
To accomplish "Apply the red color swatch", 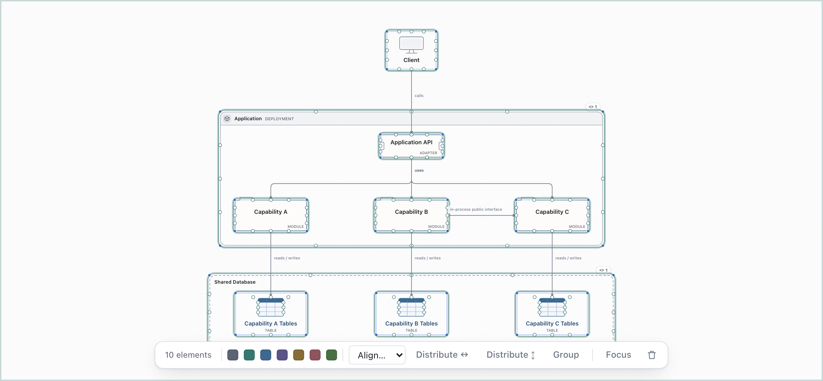I will [x=315, y=355].
